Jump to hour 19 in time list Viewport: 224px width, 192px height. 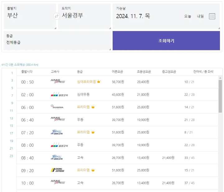pos(12,141)
